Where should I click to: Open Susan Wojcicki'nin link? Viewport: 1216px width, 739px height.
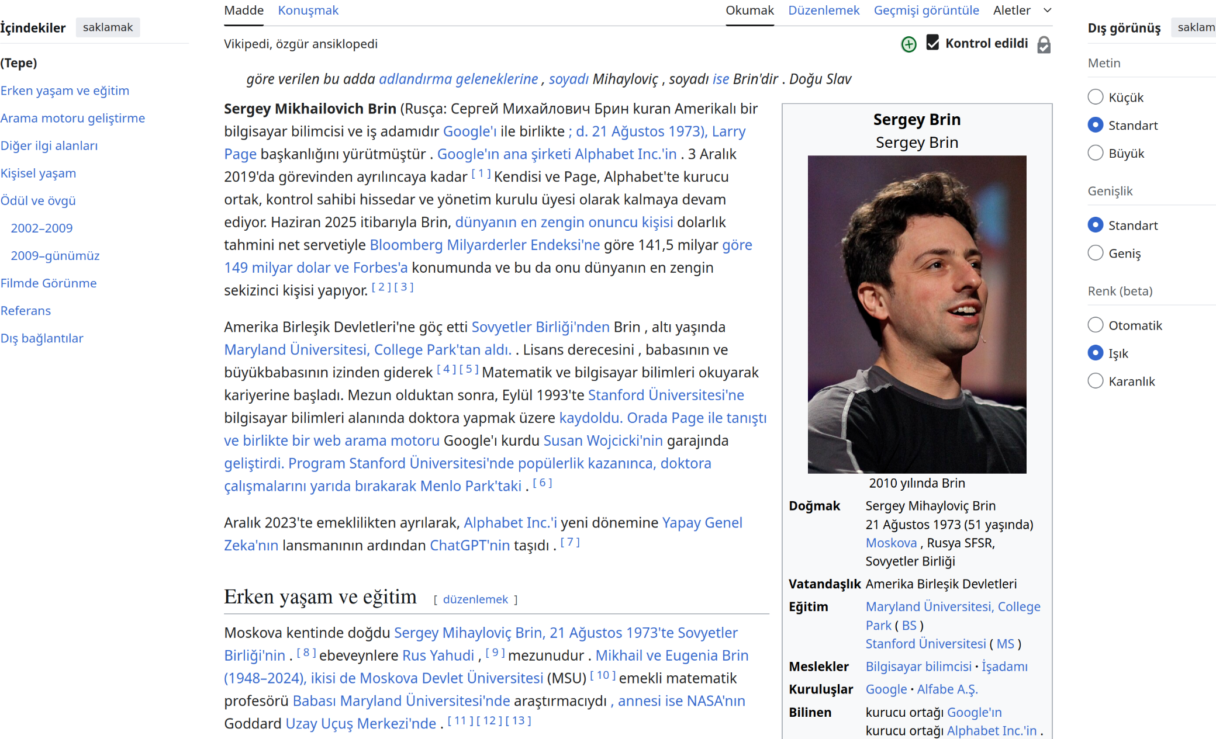(x=603, y=440)
